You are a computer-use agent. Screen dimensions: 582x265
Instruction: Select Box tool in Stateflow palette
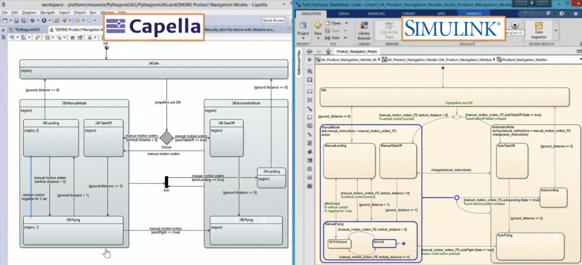point(310,117)
